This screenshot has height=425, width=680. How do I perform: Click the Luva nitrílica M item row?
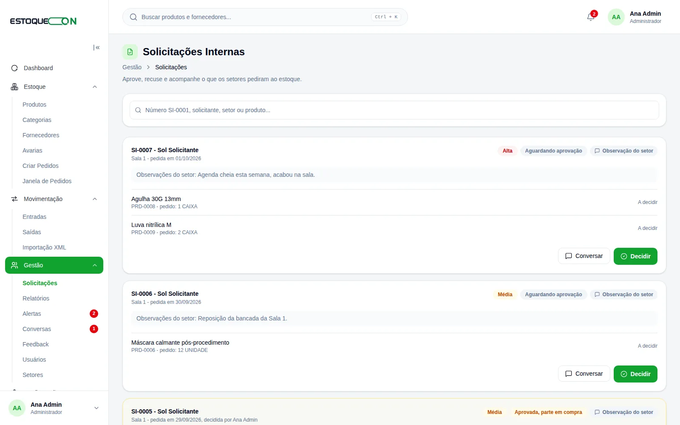394,228
